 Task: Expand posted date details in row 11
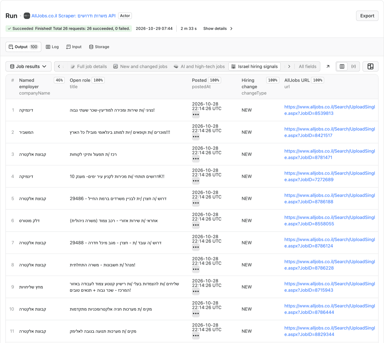click(196, 336)
